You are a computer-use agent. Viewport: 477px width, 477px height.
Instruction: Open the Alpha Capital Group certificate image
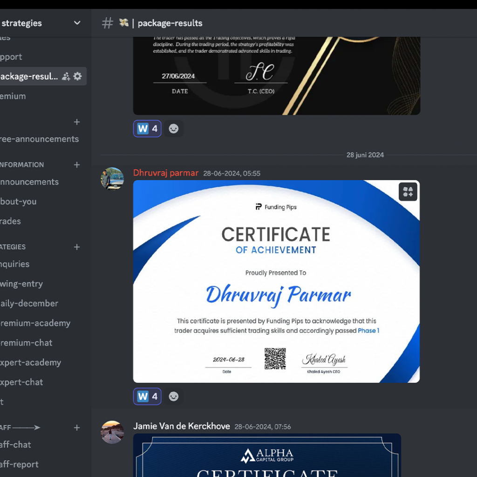(267, 455)
